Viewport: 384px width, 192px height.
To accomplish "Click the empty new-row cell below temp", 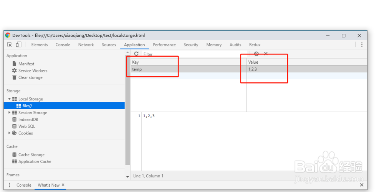I will (189, 76).
